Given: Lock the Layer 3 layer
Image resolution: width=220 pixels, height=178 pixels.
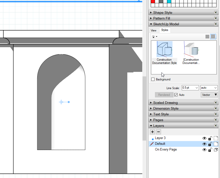Looking at the screenshot, I should pyautogui.click(x=210, y=138).
